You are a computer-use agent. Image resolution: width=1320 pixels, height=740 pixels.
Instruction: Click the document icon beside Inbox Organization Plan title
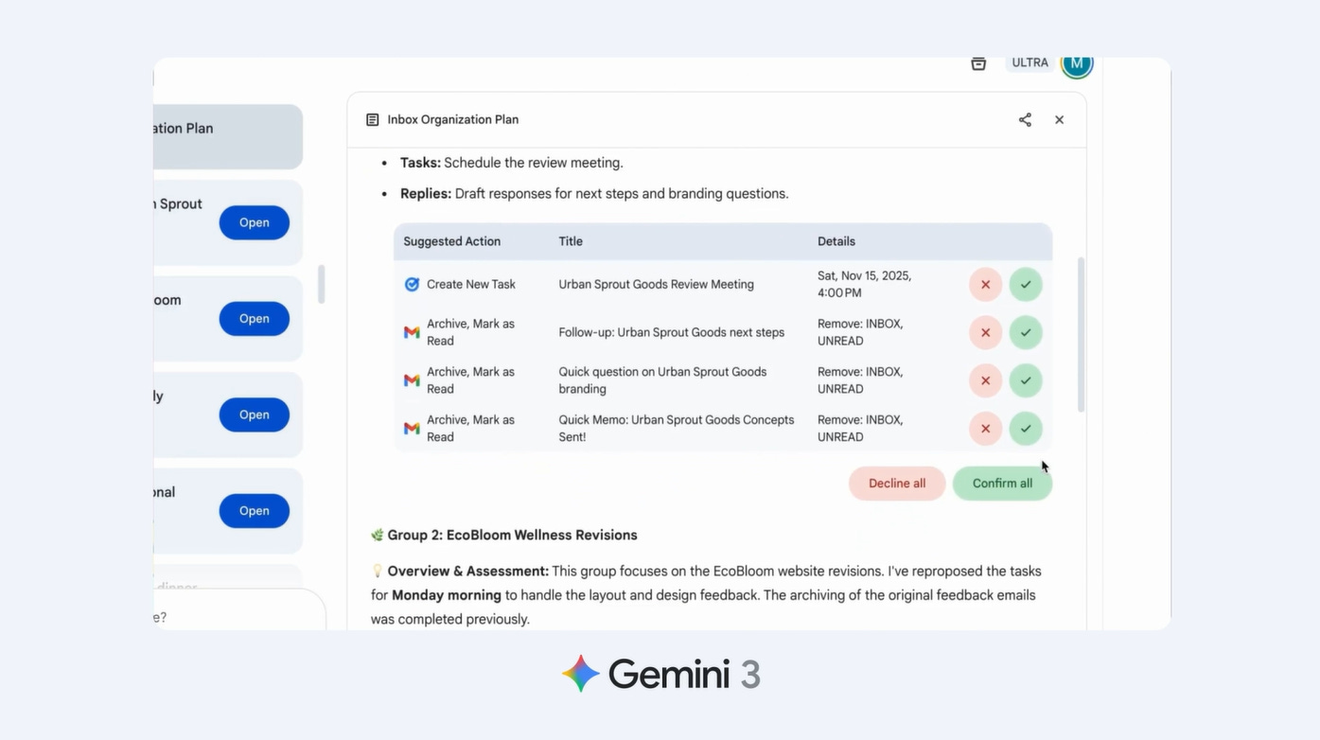(x=373, y=119)
